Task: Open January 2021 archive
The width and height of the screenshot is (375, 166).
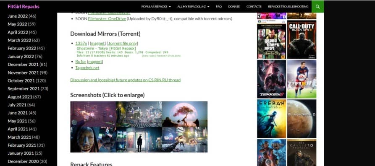Action: (x=21, y=153)
